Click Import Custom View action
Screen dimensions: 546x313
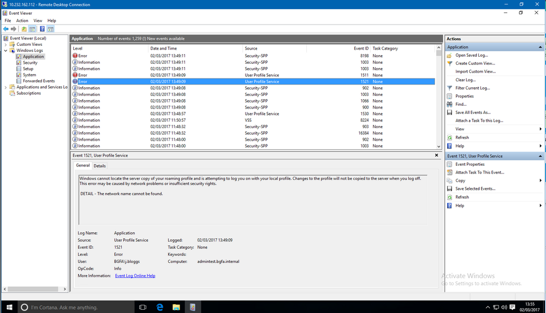click(x=476, y=71)
